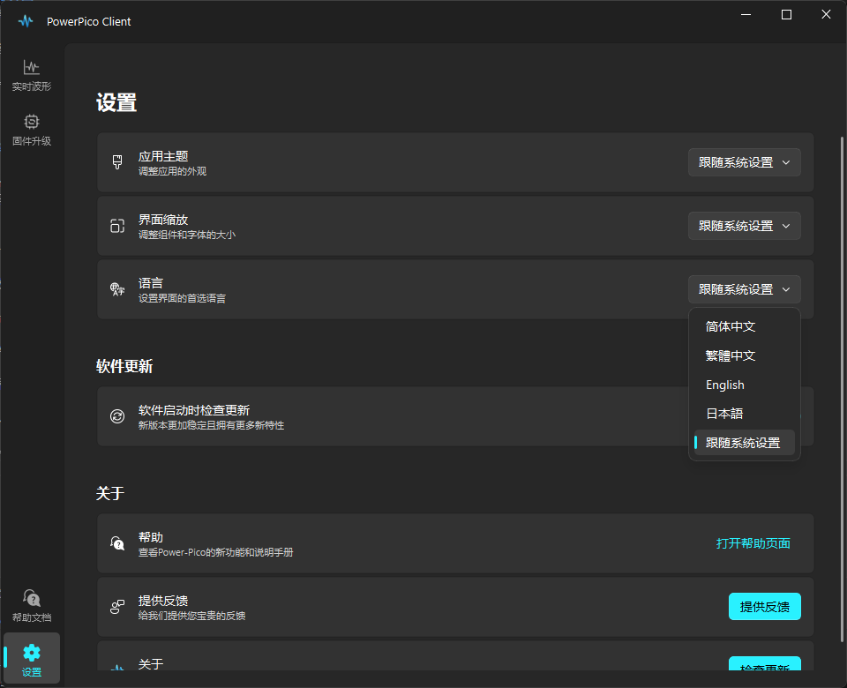Collapse the 语言 language dropdown
The width and height of the screenshot is (847, 688).
tap(744, 289)
